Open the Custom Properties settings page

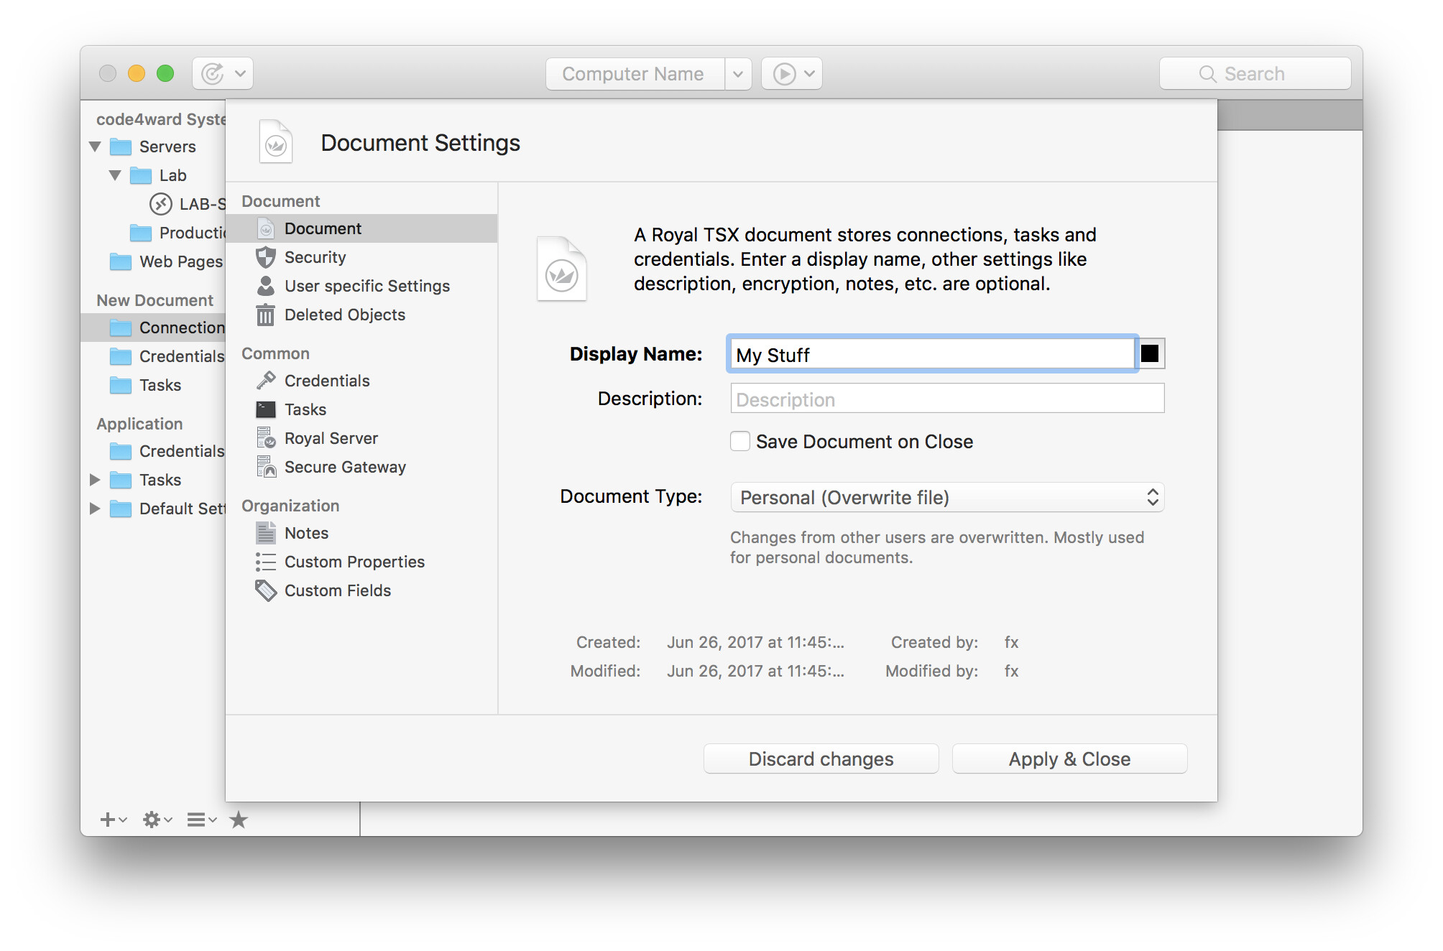point(354,562)
